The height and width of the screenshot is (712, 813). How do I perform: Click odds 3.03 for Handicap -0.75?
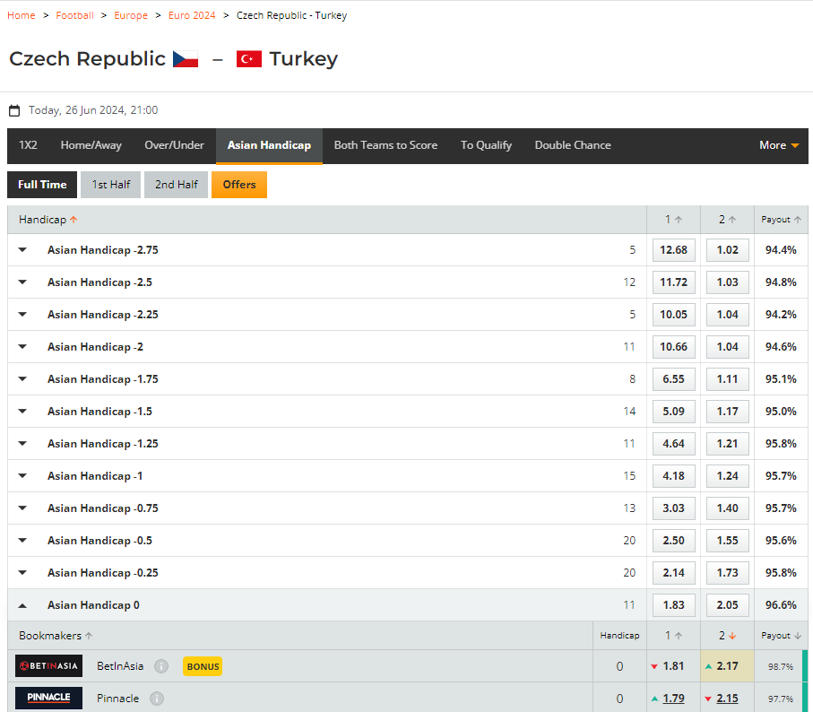click(673, 508)
